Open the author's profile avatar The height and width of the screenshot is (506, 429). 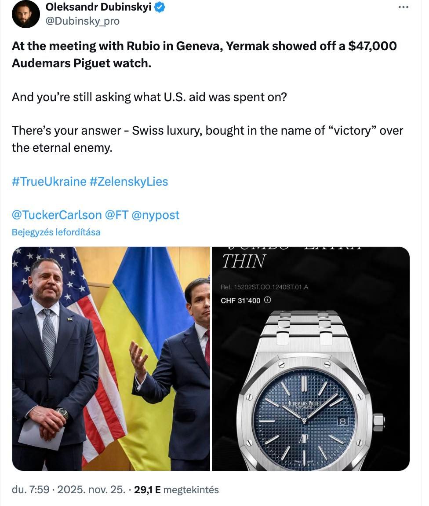pos(26,14)
